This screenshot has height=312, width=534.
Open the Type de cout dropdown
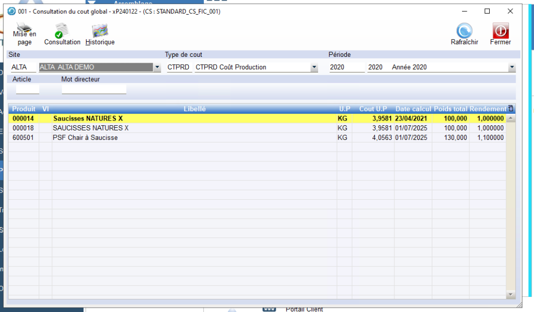pyautogui.click(x=314, y=67)
